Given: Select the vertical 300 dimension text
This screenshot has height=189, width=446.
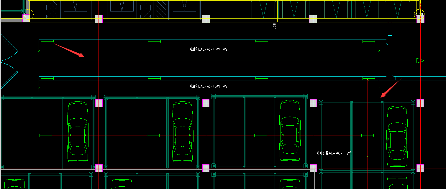Looking at the screenshot, I should click(275, 26).
